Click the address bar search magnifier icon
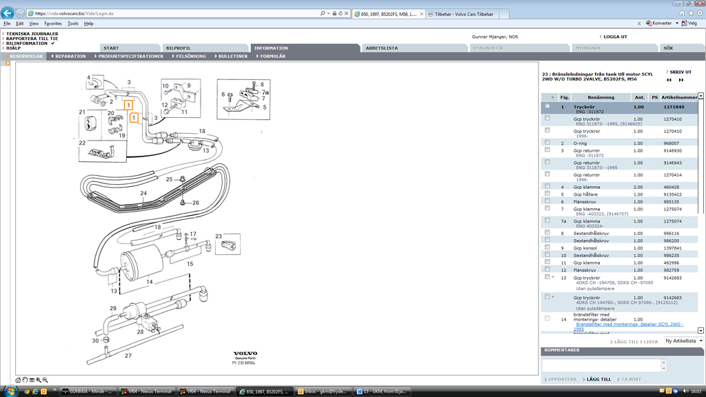The width and height of the screenshot is (706, 397). point(323,14)
